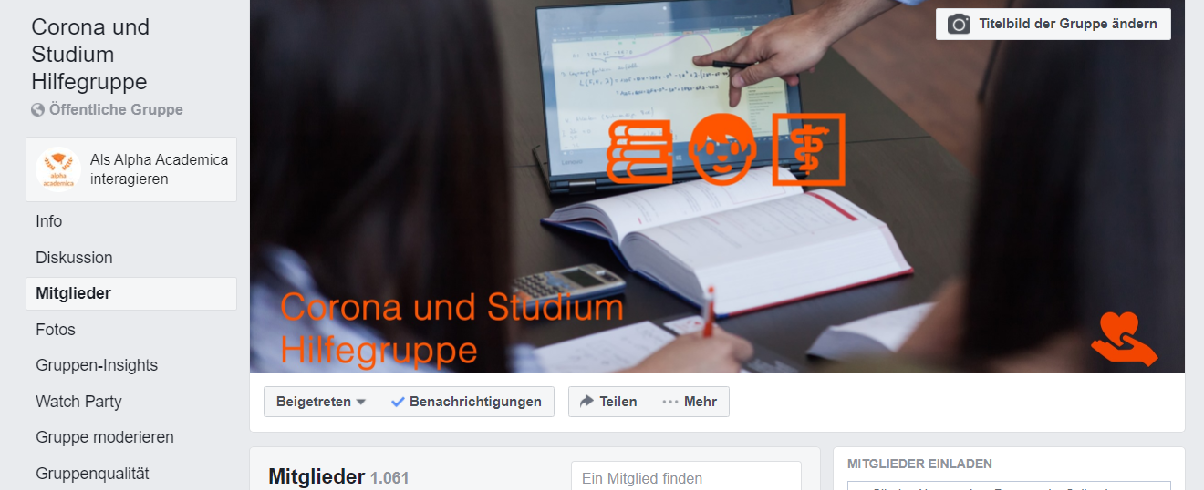
Task: Click the orange books icon on cover image
Action: coord(640,150)
